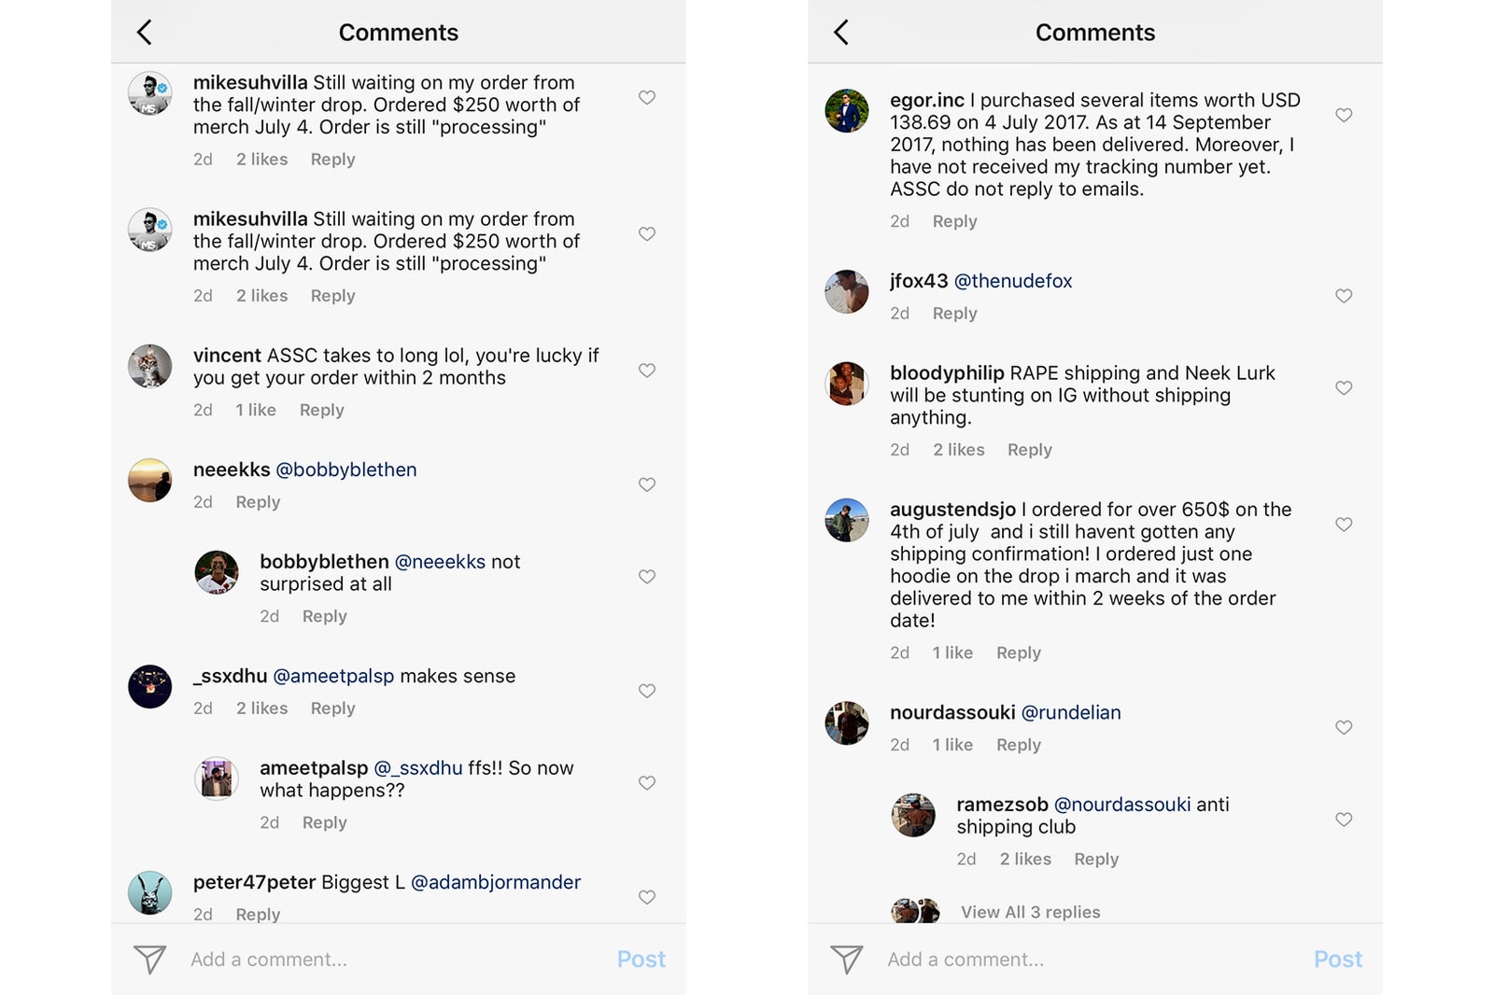Focus left Add a comment field

(373, 959)
